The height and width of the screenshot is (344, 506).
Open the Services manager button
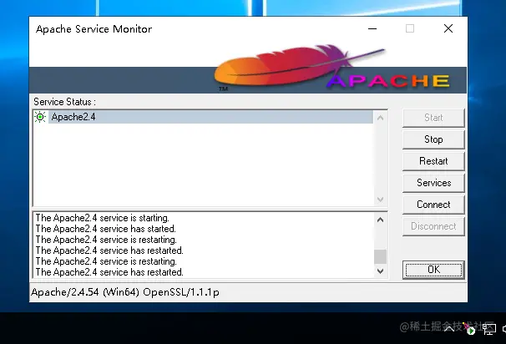pyautogui.click(x=433, y=183)
